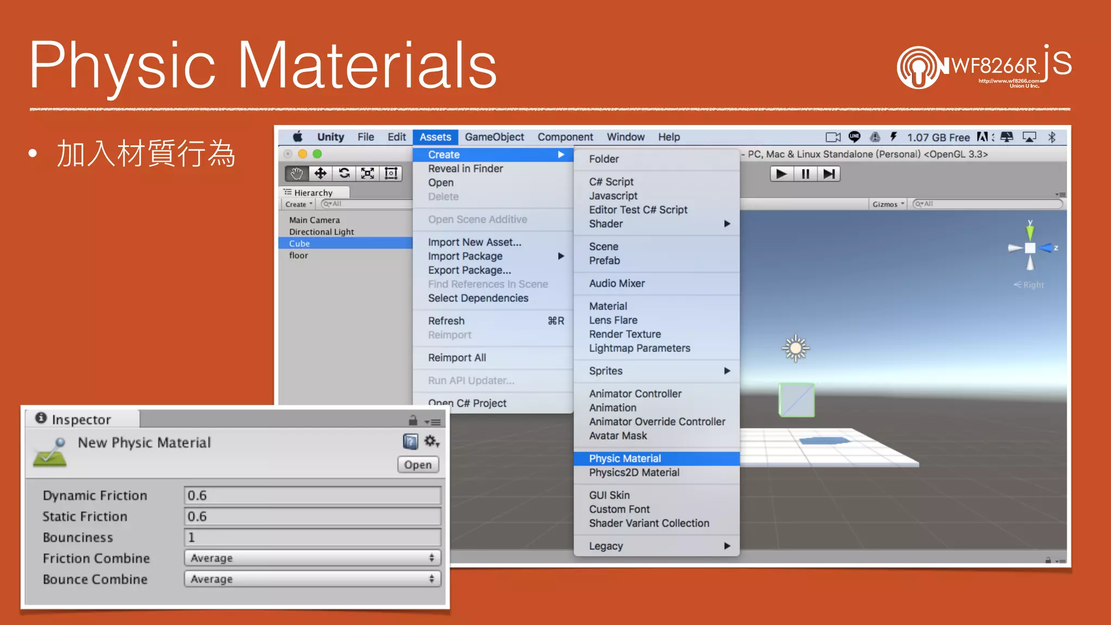
Task: Expand the Sprites submenu
Action: click(657, 371)
